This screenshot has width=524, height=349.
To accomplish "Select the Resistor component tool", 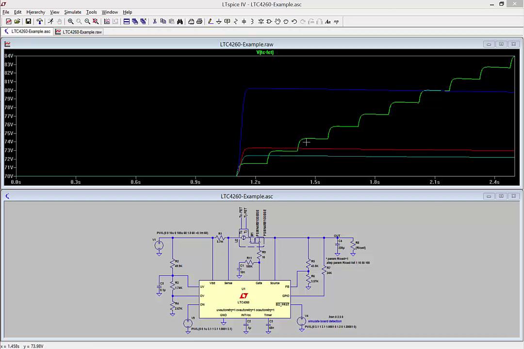I will 236,21.
